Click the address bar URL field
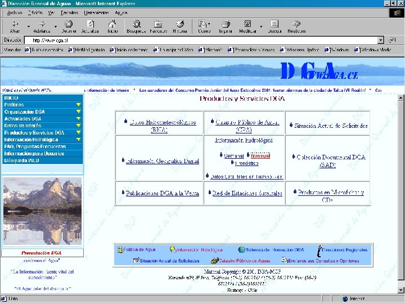The height and width of the screenshot is (304, 405). pyautogui.click(x=201, y=40)
